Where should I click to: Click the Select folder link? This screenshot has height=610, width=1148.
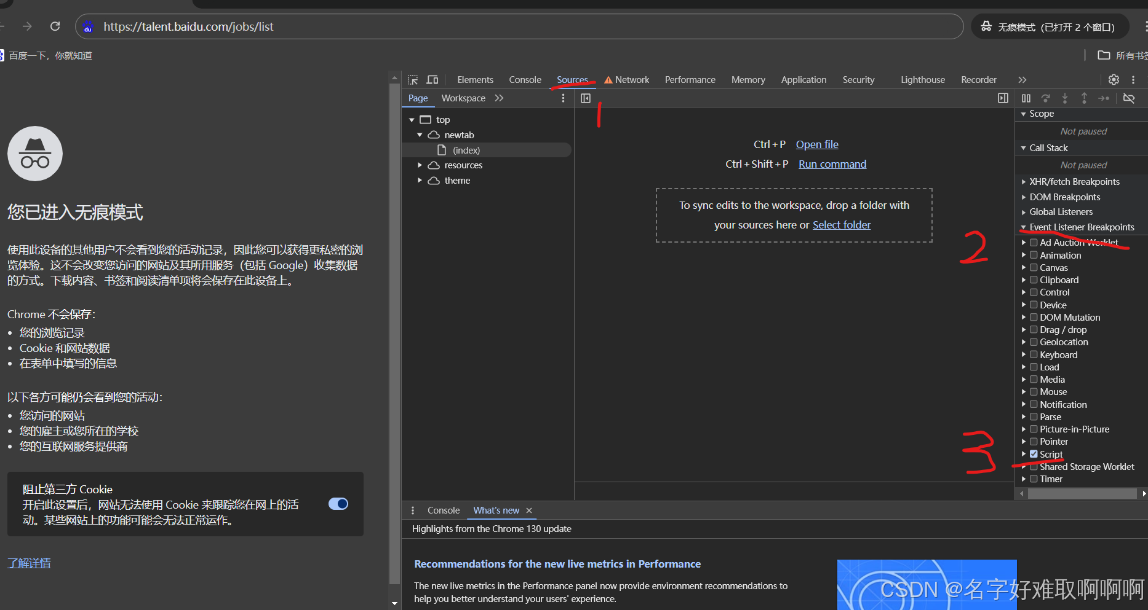[842, 225]
